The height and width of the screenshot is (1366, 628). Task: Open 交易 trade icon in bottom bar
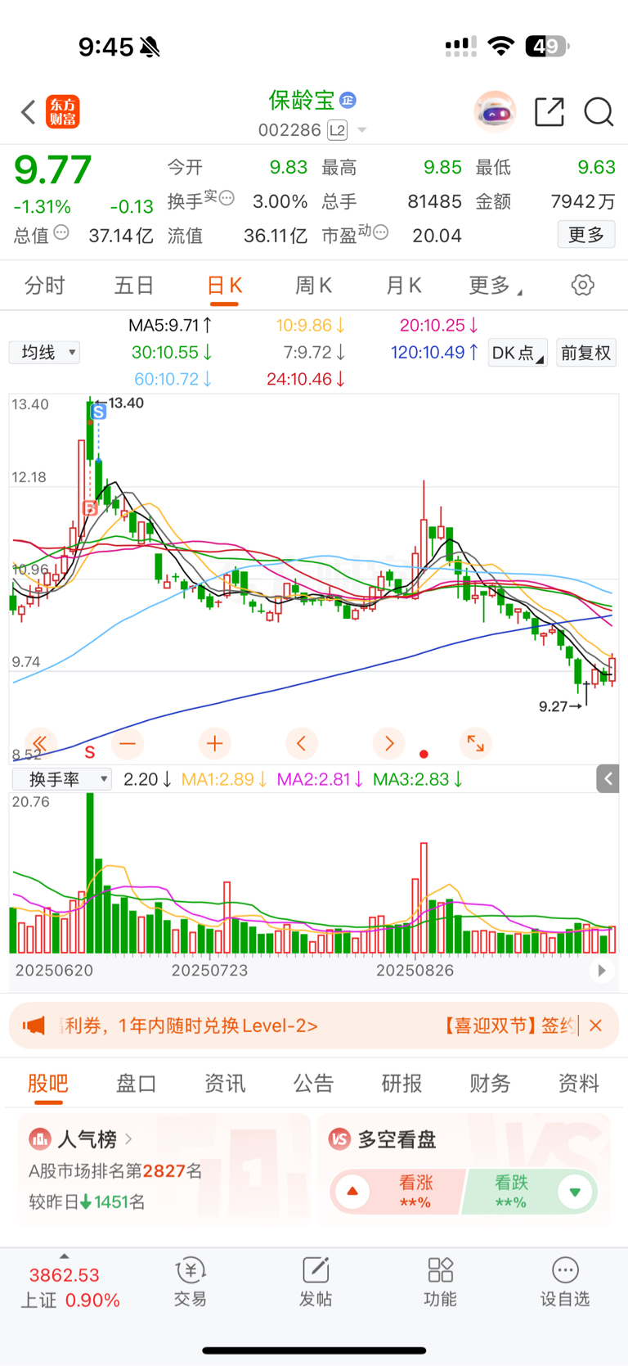(x=191, y=1281)
